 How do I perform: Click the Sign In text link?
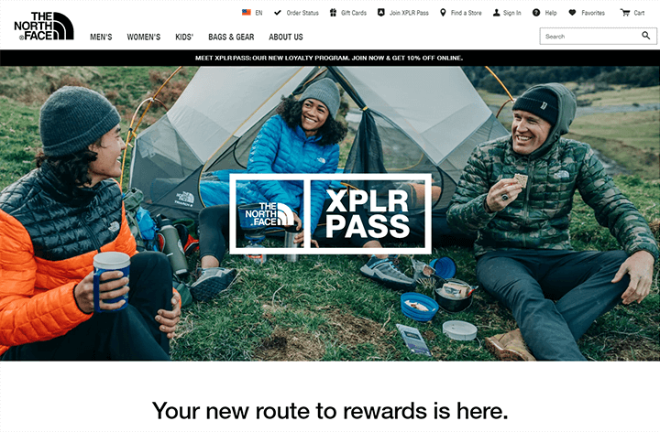click(x=511, y=13)
